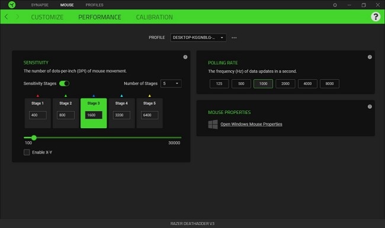This screenshot has height=228, width=385.
Task: Click the yellow Stage 5 color marker
Action: 149,96
